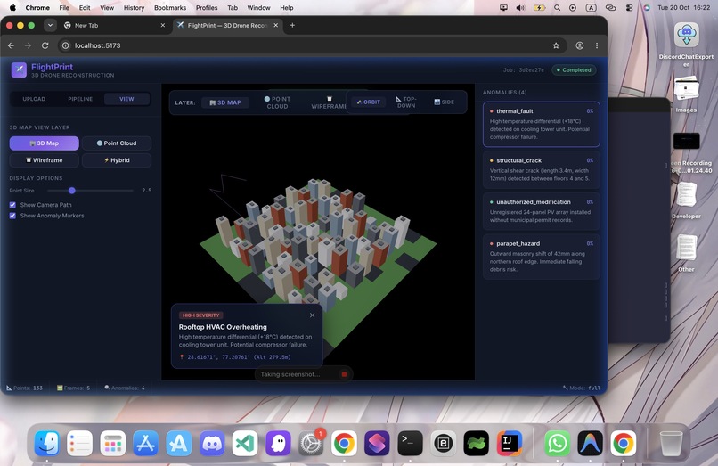Open the App Store from the Dock

(x=145, y=443)
